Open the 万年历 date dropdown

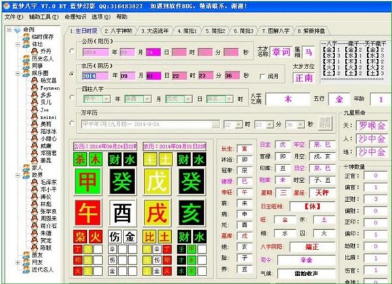[214, 123]
